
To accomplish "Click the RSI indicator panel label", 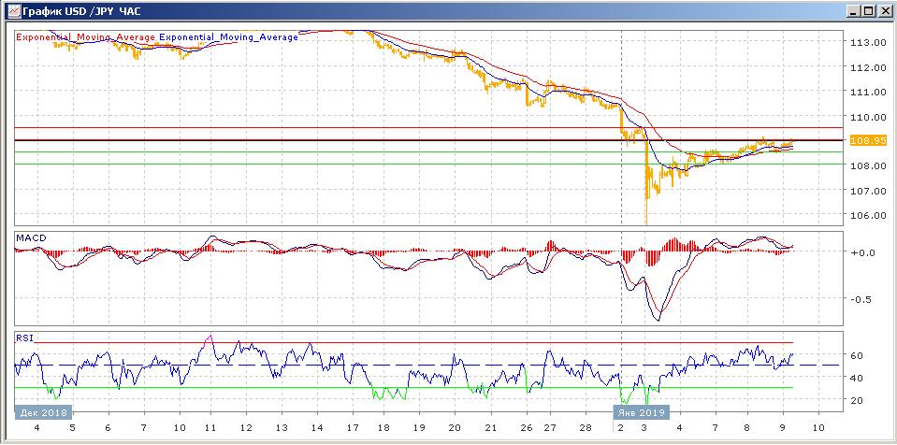I will tap(25, 337).
